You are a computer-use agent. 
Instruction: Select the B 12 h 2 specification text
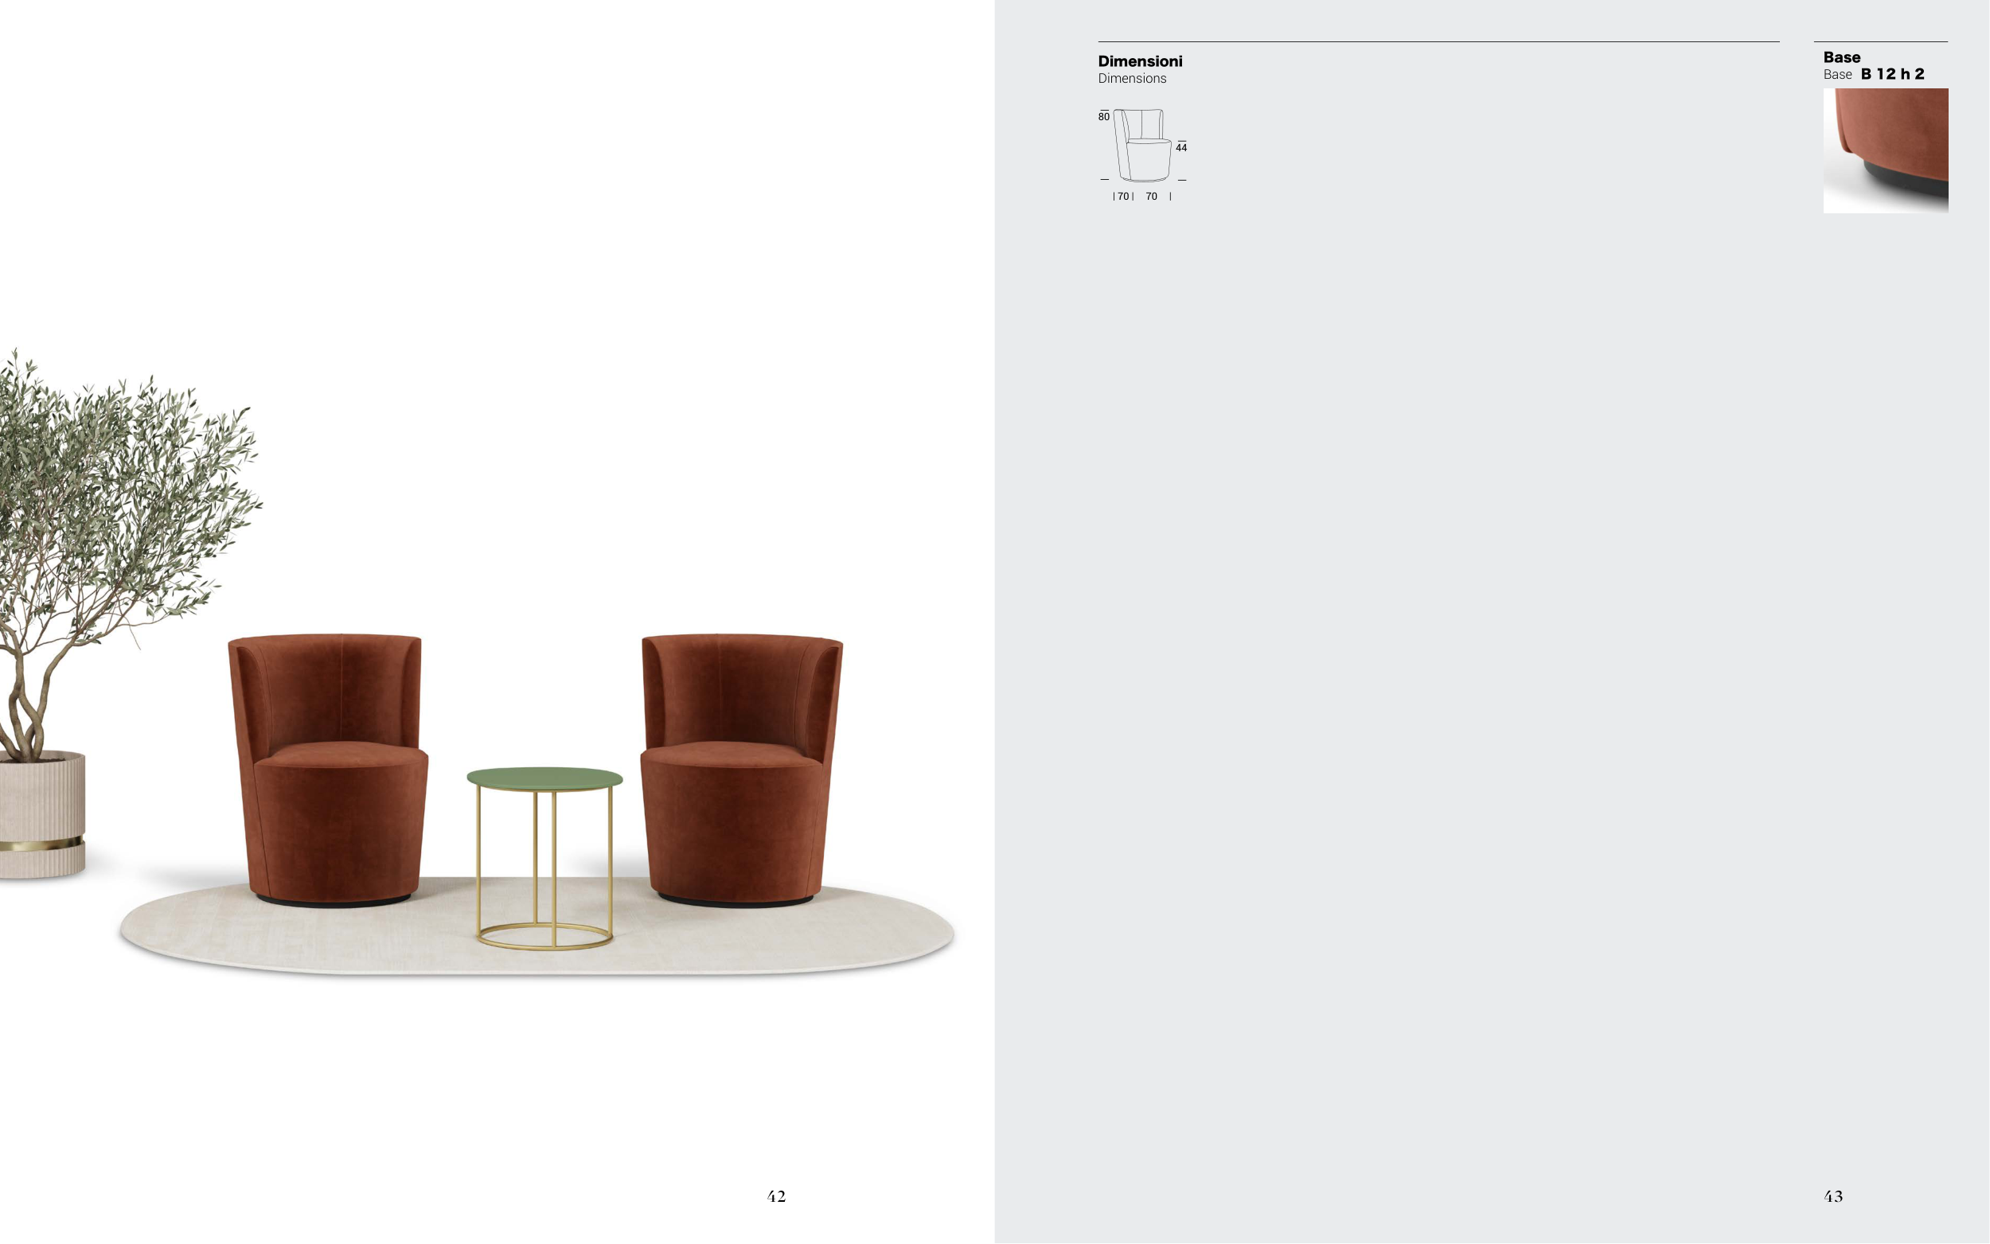click(x=1892, y=74)
